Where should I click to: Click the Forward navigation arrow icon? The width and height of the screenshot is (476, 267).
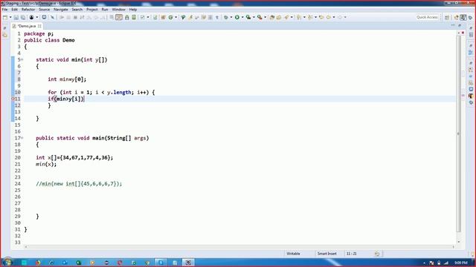click(340, 18)
